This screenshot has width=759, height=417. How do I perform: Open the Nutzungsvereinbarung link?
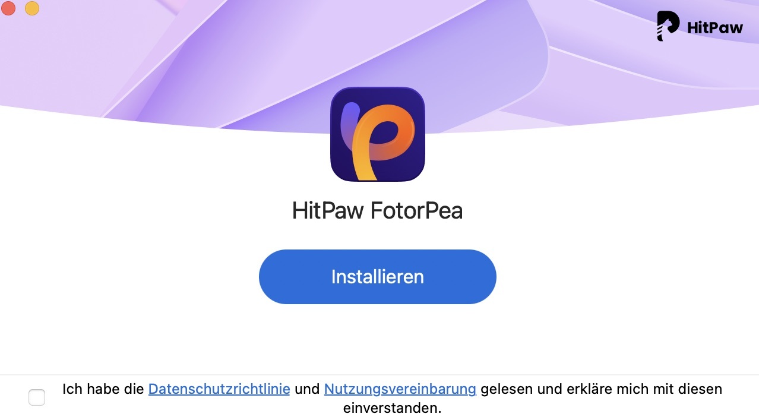click(x=400, y=389)
